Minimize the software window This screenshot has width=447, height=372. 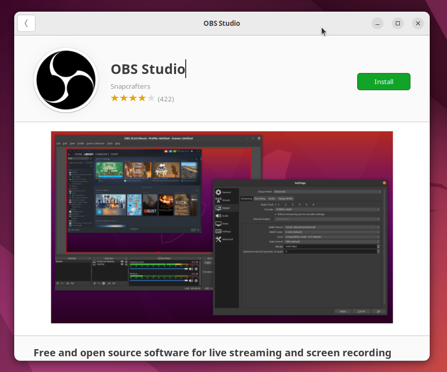click(x=377, y=23)
